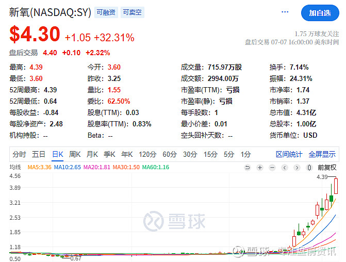Click the 盘后交易 4.40 after-hours price
The height and width of the screenshot is (262, 346).
click(50, 53)
